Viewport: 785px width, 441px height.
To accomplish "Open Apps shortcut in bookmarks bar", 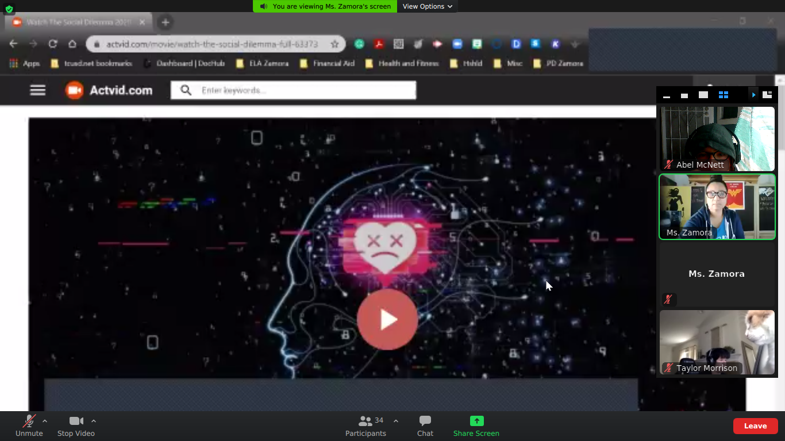I will [x=25, y=64].
